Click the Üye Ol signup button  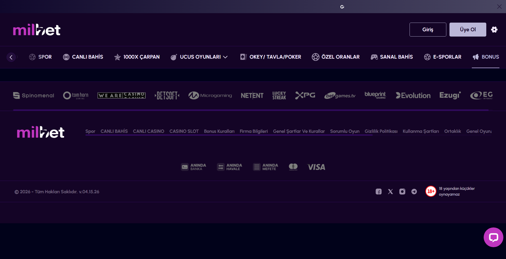click(x=468, y=29)
